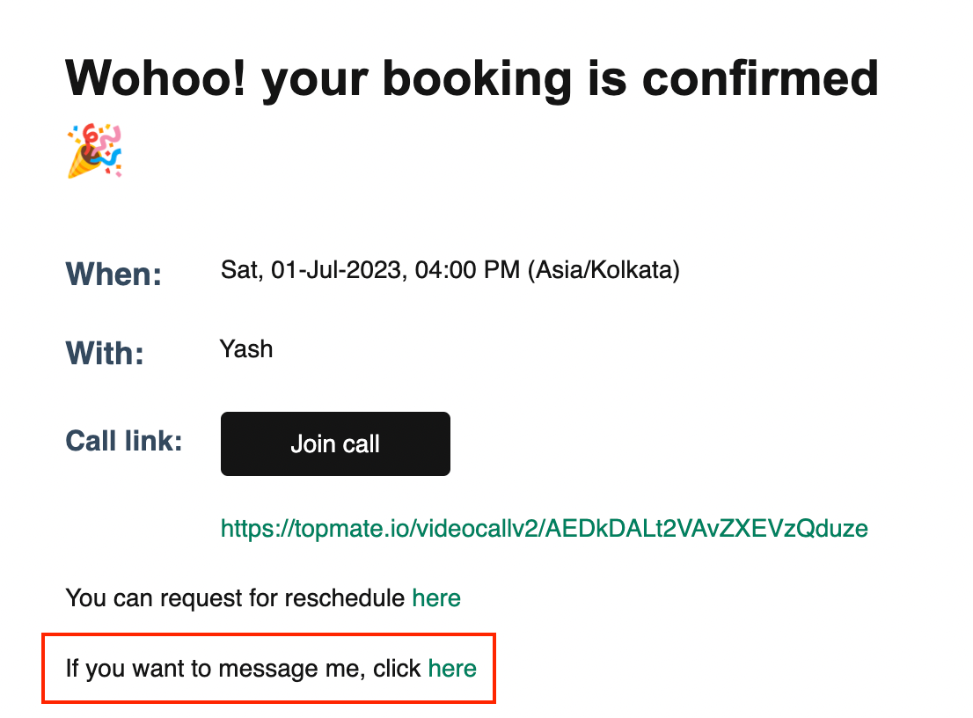Image resolution: width=973 pixels, height=718 pixels.
Task: Click the host name Yash
Action: [x=246, y=349]
